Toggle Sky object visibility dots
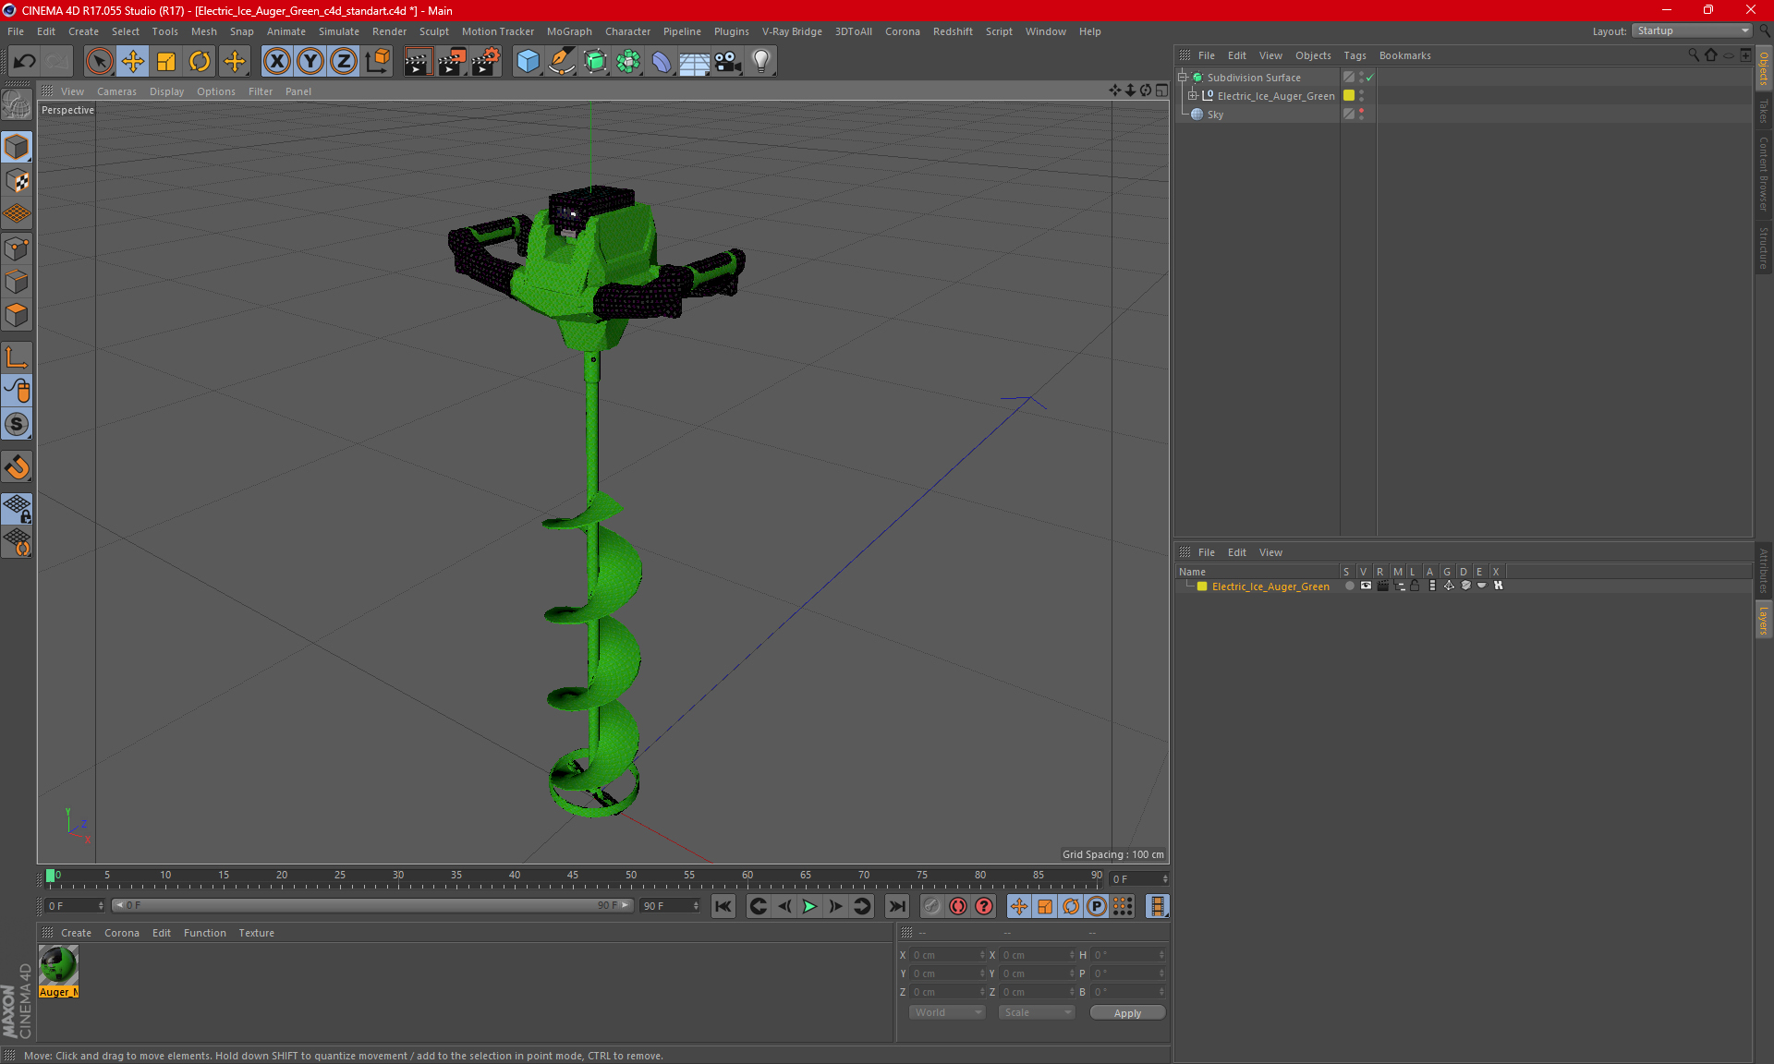 pos(1361,115)
